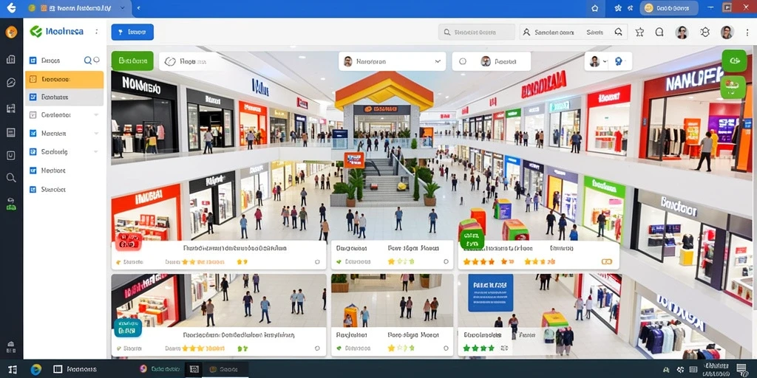Click the teal badge on lower-left card image

coord(128,328)
